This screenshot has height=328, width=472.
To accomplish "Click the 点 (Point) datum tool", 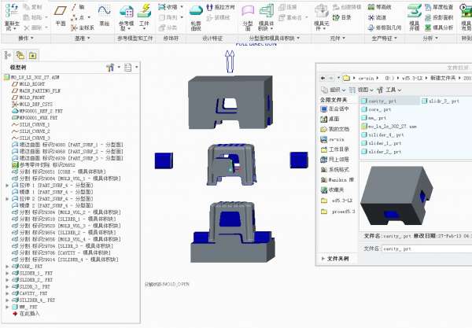I will click(x=78, y=17).
